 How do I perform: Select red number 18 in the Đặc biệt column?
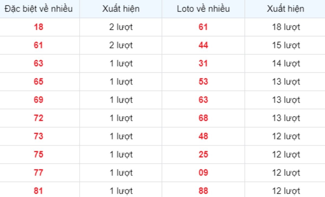click(38, 27)
